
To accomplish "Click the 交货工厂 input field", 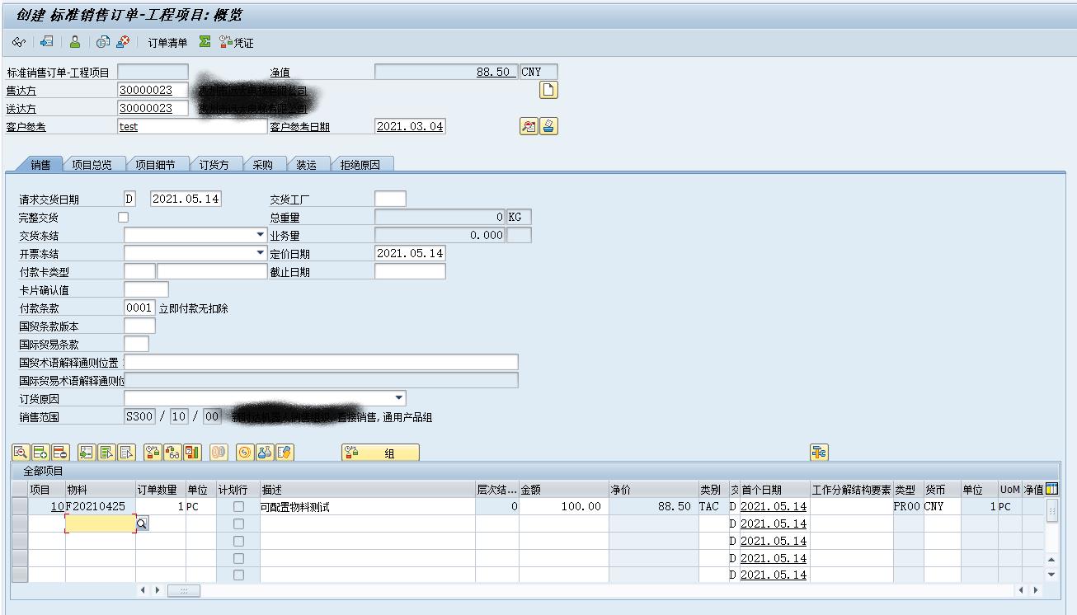I will point(390,199).
